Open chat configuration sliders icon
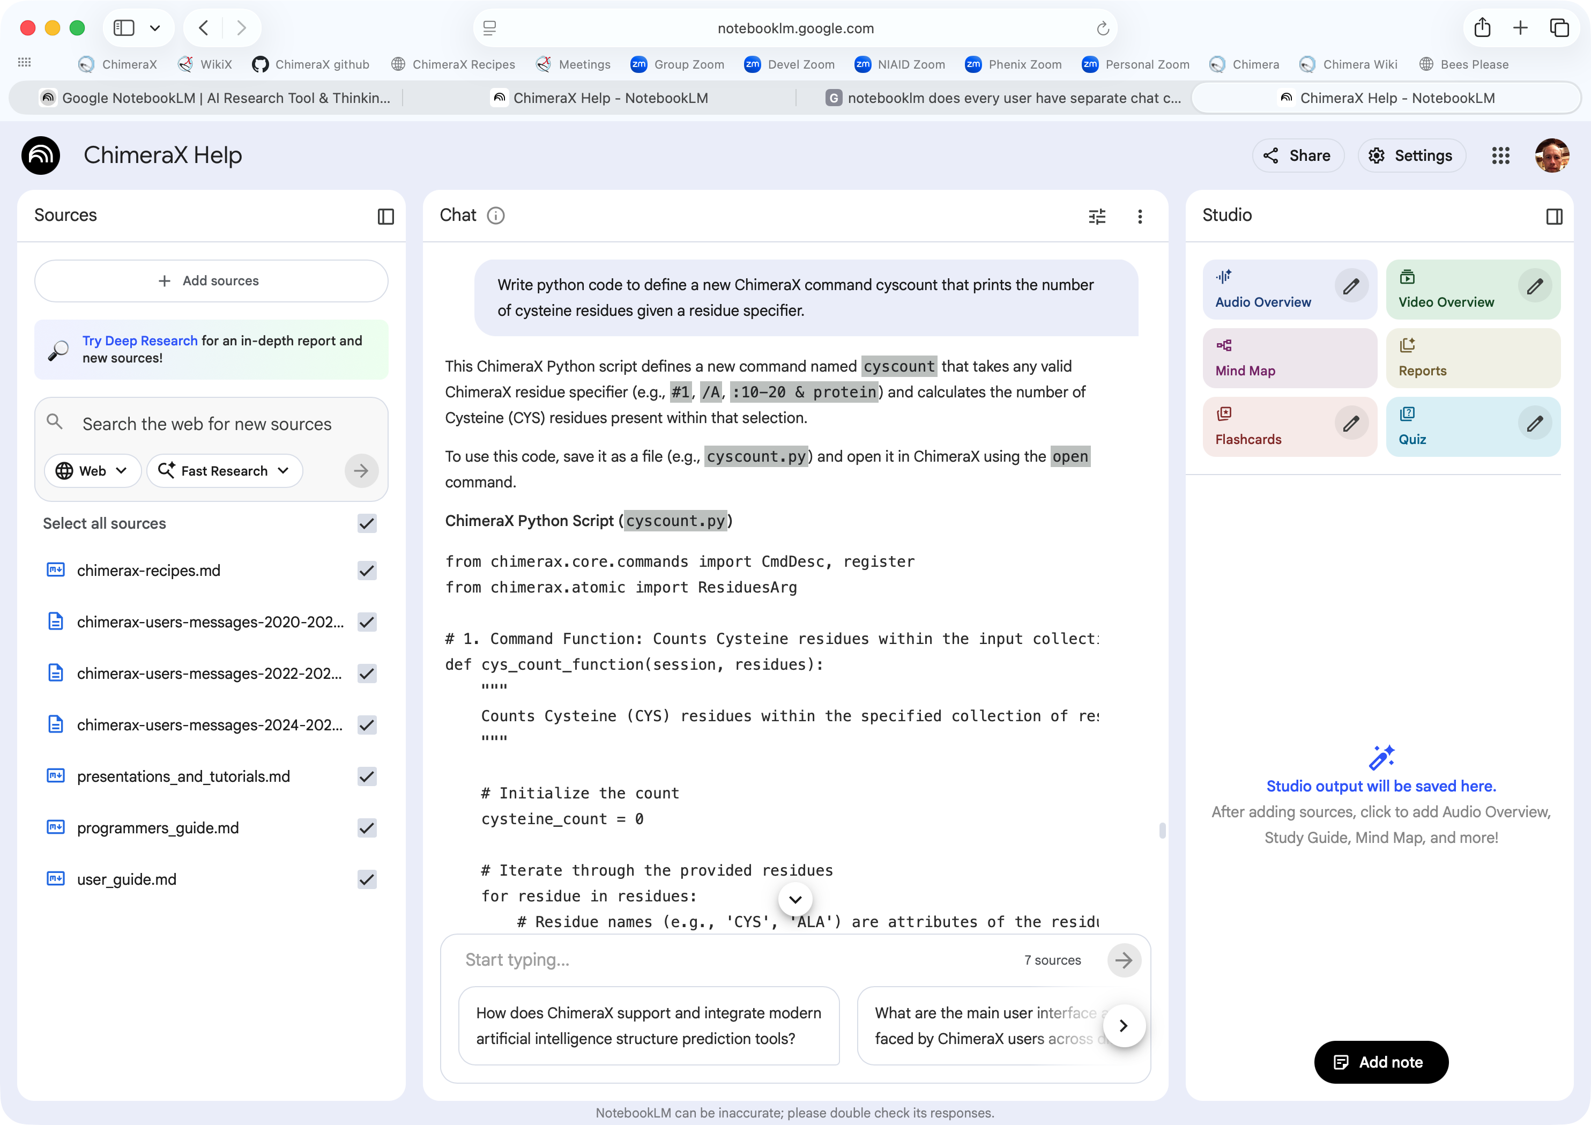The image size is (1591, 1125). pos(1097,216)
